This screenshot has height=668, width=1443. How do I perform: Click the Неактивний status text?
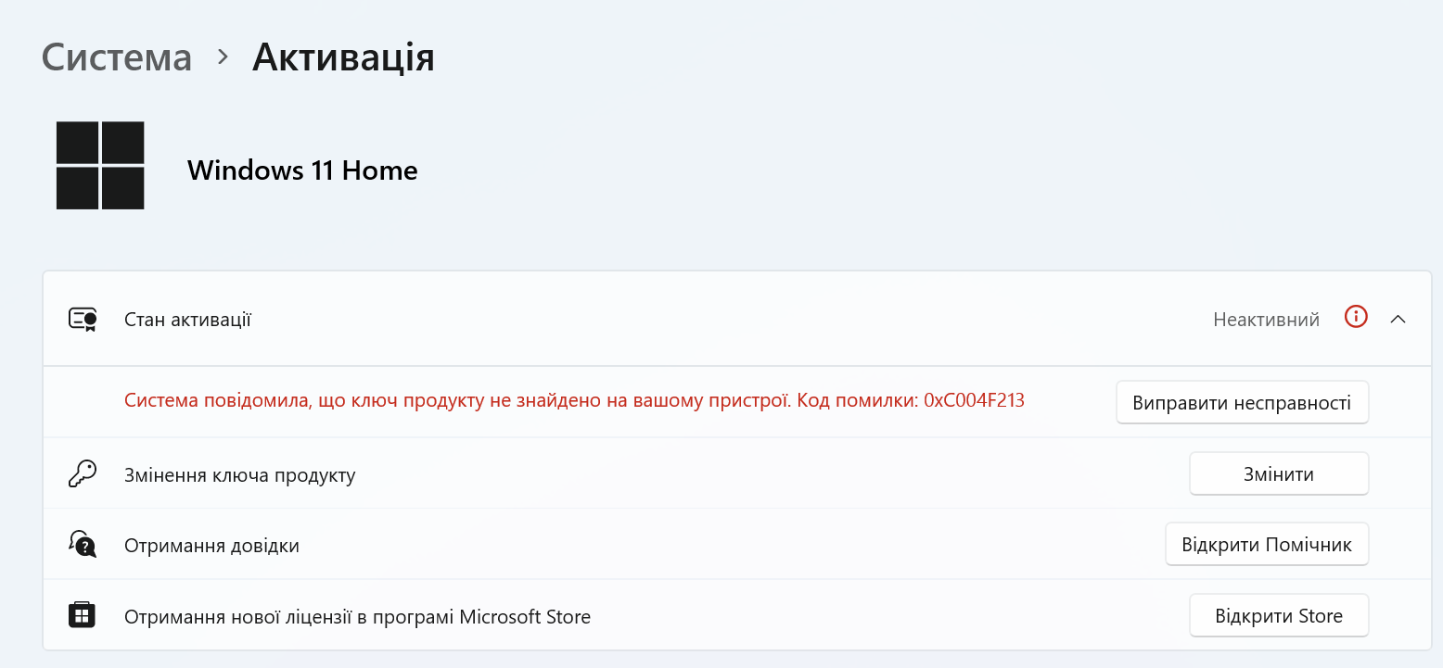pyautogui.click(x=1265, y=318)
